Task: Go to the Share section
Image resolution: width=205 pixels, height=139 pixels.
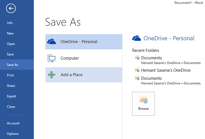Action: 11,86
